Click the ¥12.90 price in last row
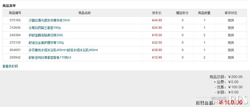This screenshot has width=250, height=107. [157, 57]
